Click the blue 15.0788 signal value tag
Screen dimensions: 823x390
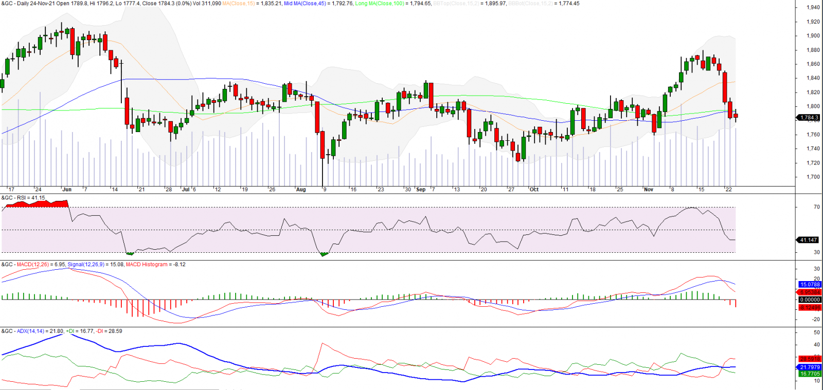click(810, 285)
